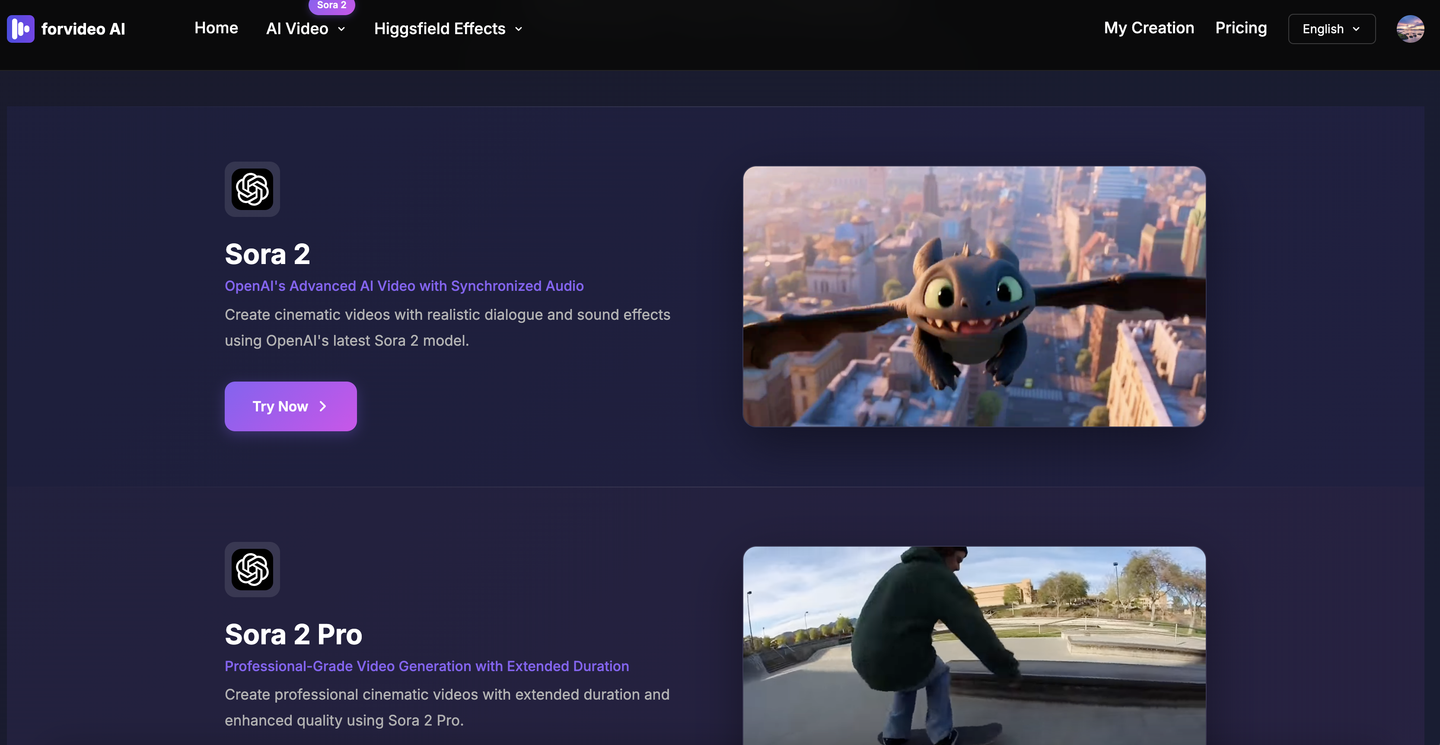Open the Pricing page
The height and width of the screenshot is (745, 1440).
tap(1241, 28)
